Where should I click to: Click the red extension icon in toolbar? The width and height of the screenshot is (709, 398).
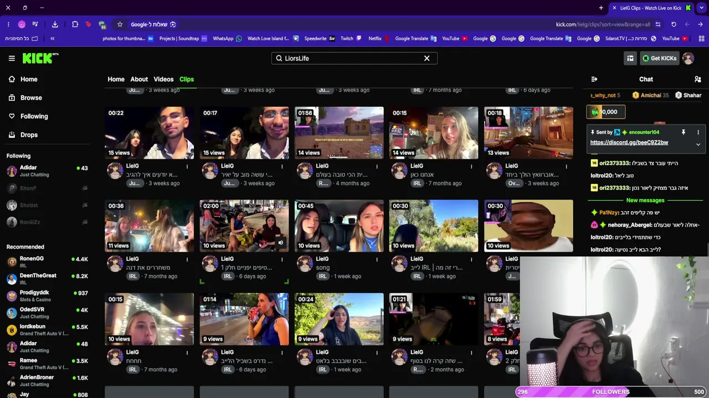tap(88, 24)
